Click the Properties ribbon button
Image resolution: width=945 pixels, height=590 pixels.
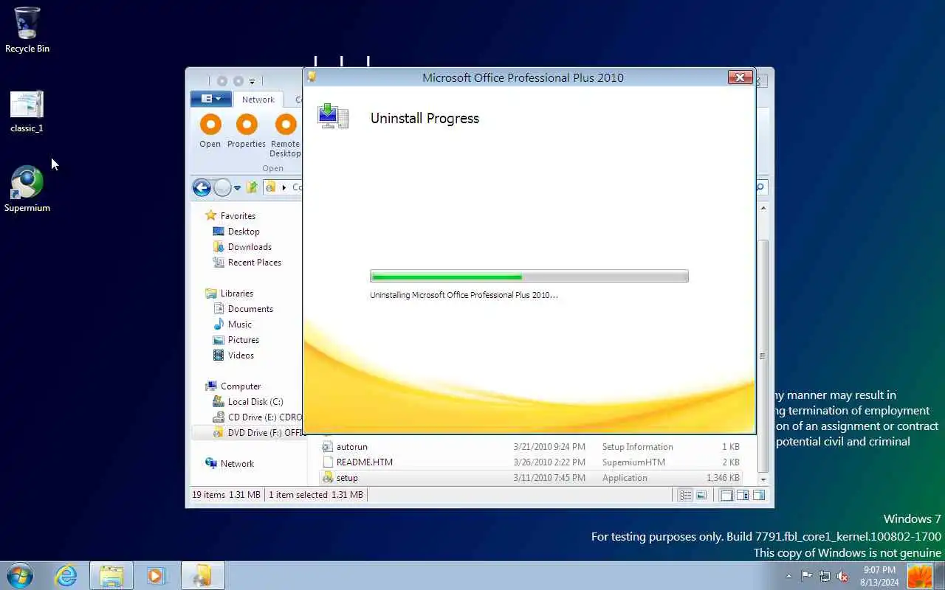[x=247, y=131]
